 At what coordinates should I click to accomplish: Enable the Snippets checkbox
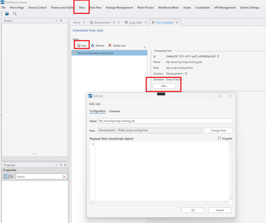click(220, 139)
